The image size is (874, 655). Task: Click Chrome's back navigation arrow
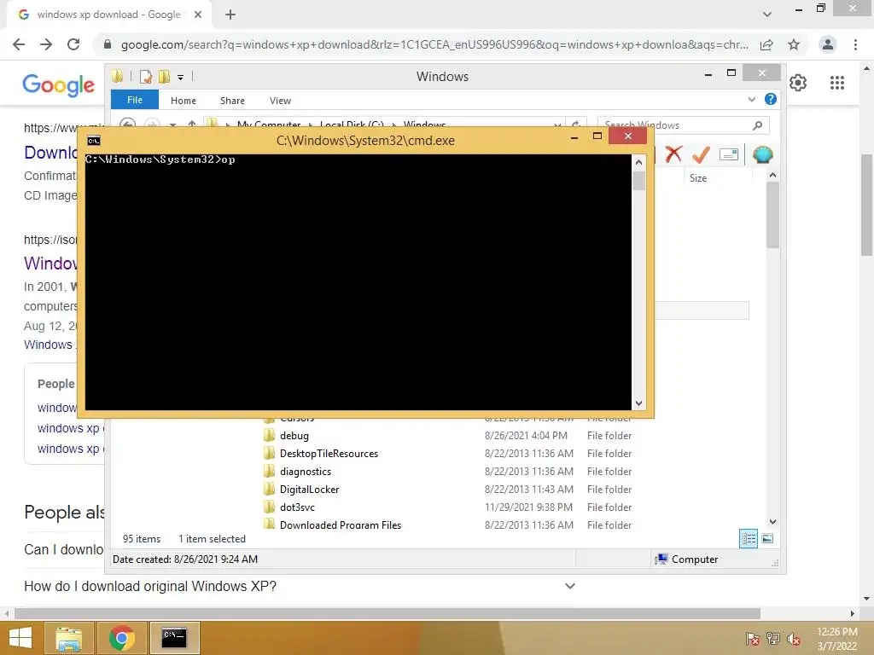pyautogui.click(x=19, y=44)
